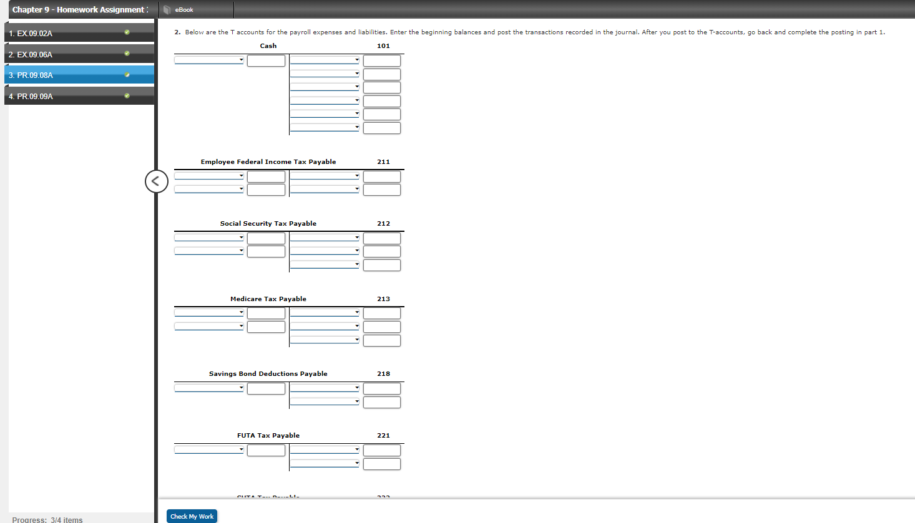The height and width of the screenshot is (523, 915).
Task: Click third credit amount field under Cash
Action: point(382,87)
